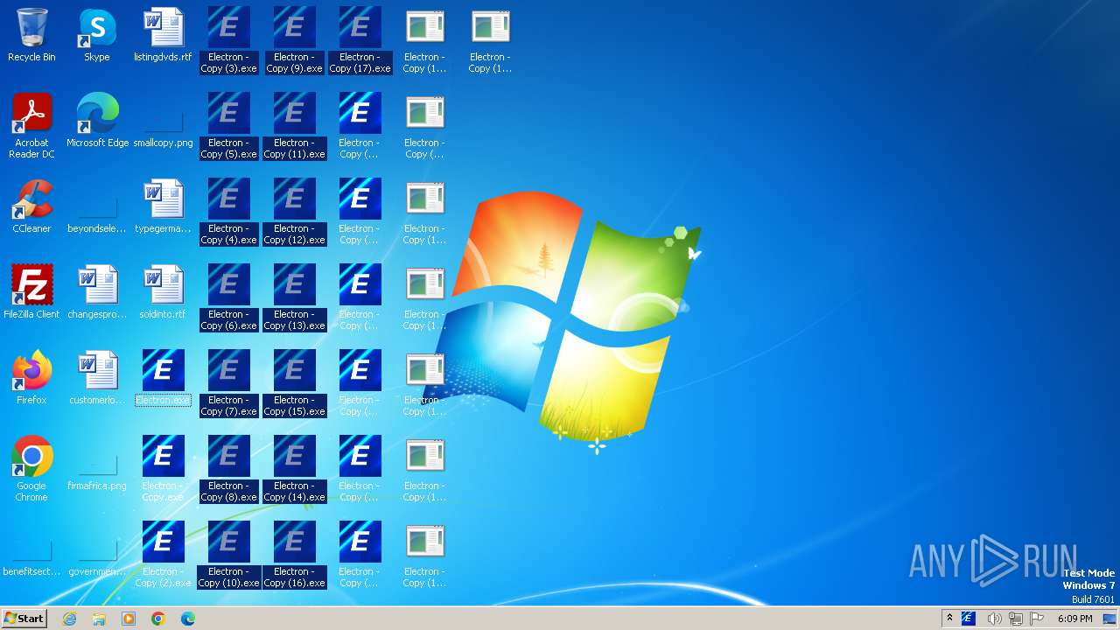
Task: Select the beyondsele... desktop file
Action: [x=97, y=206]
